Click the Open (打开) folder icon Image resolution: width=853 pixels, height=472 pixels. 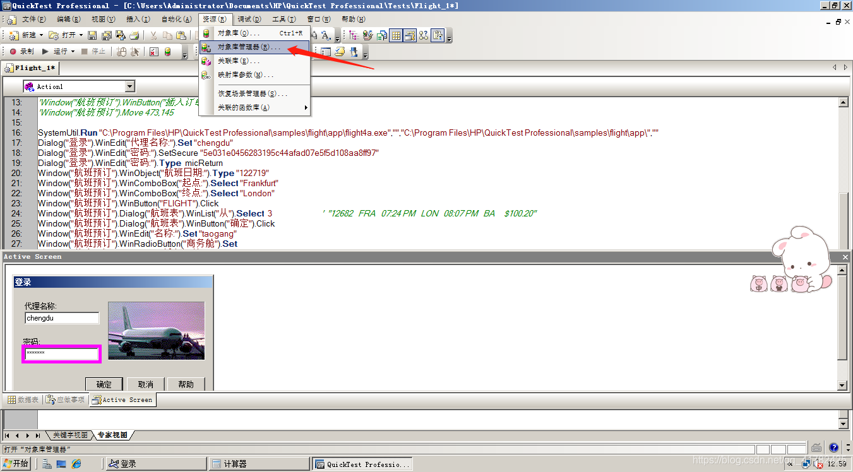click(x=54, y=35)
